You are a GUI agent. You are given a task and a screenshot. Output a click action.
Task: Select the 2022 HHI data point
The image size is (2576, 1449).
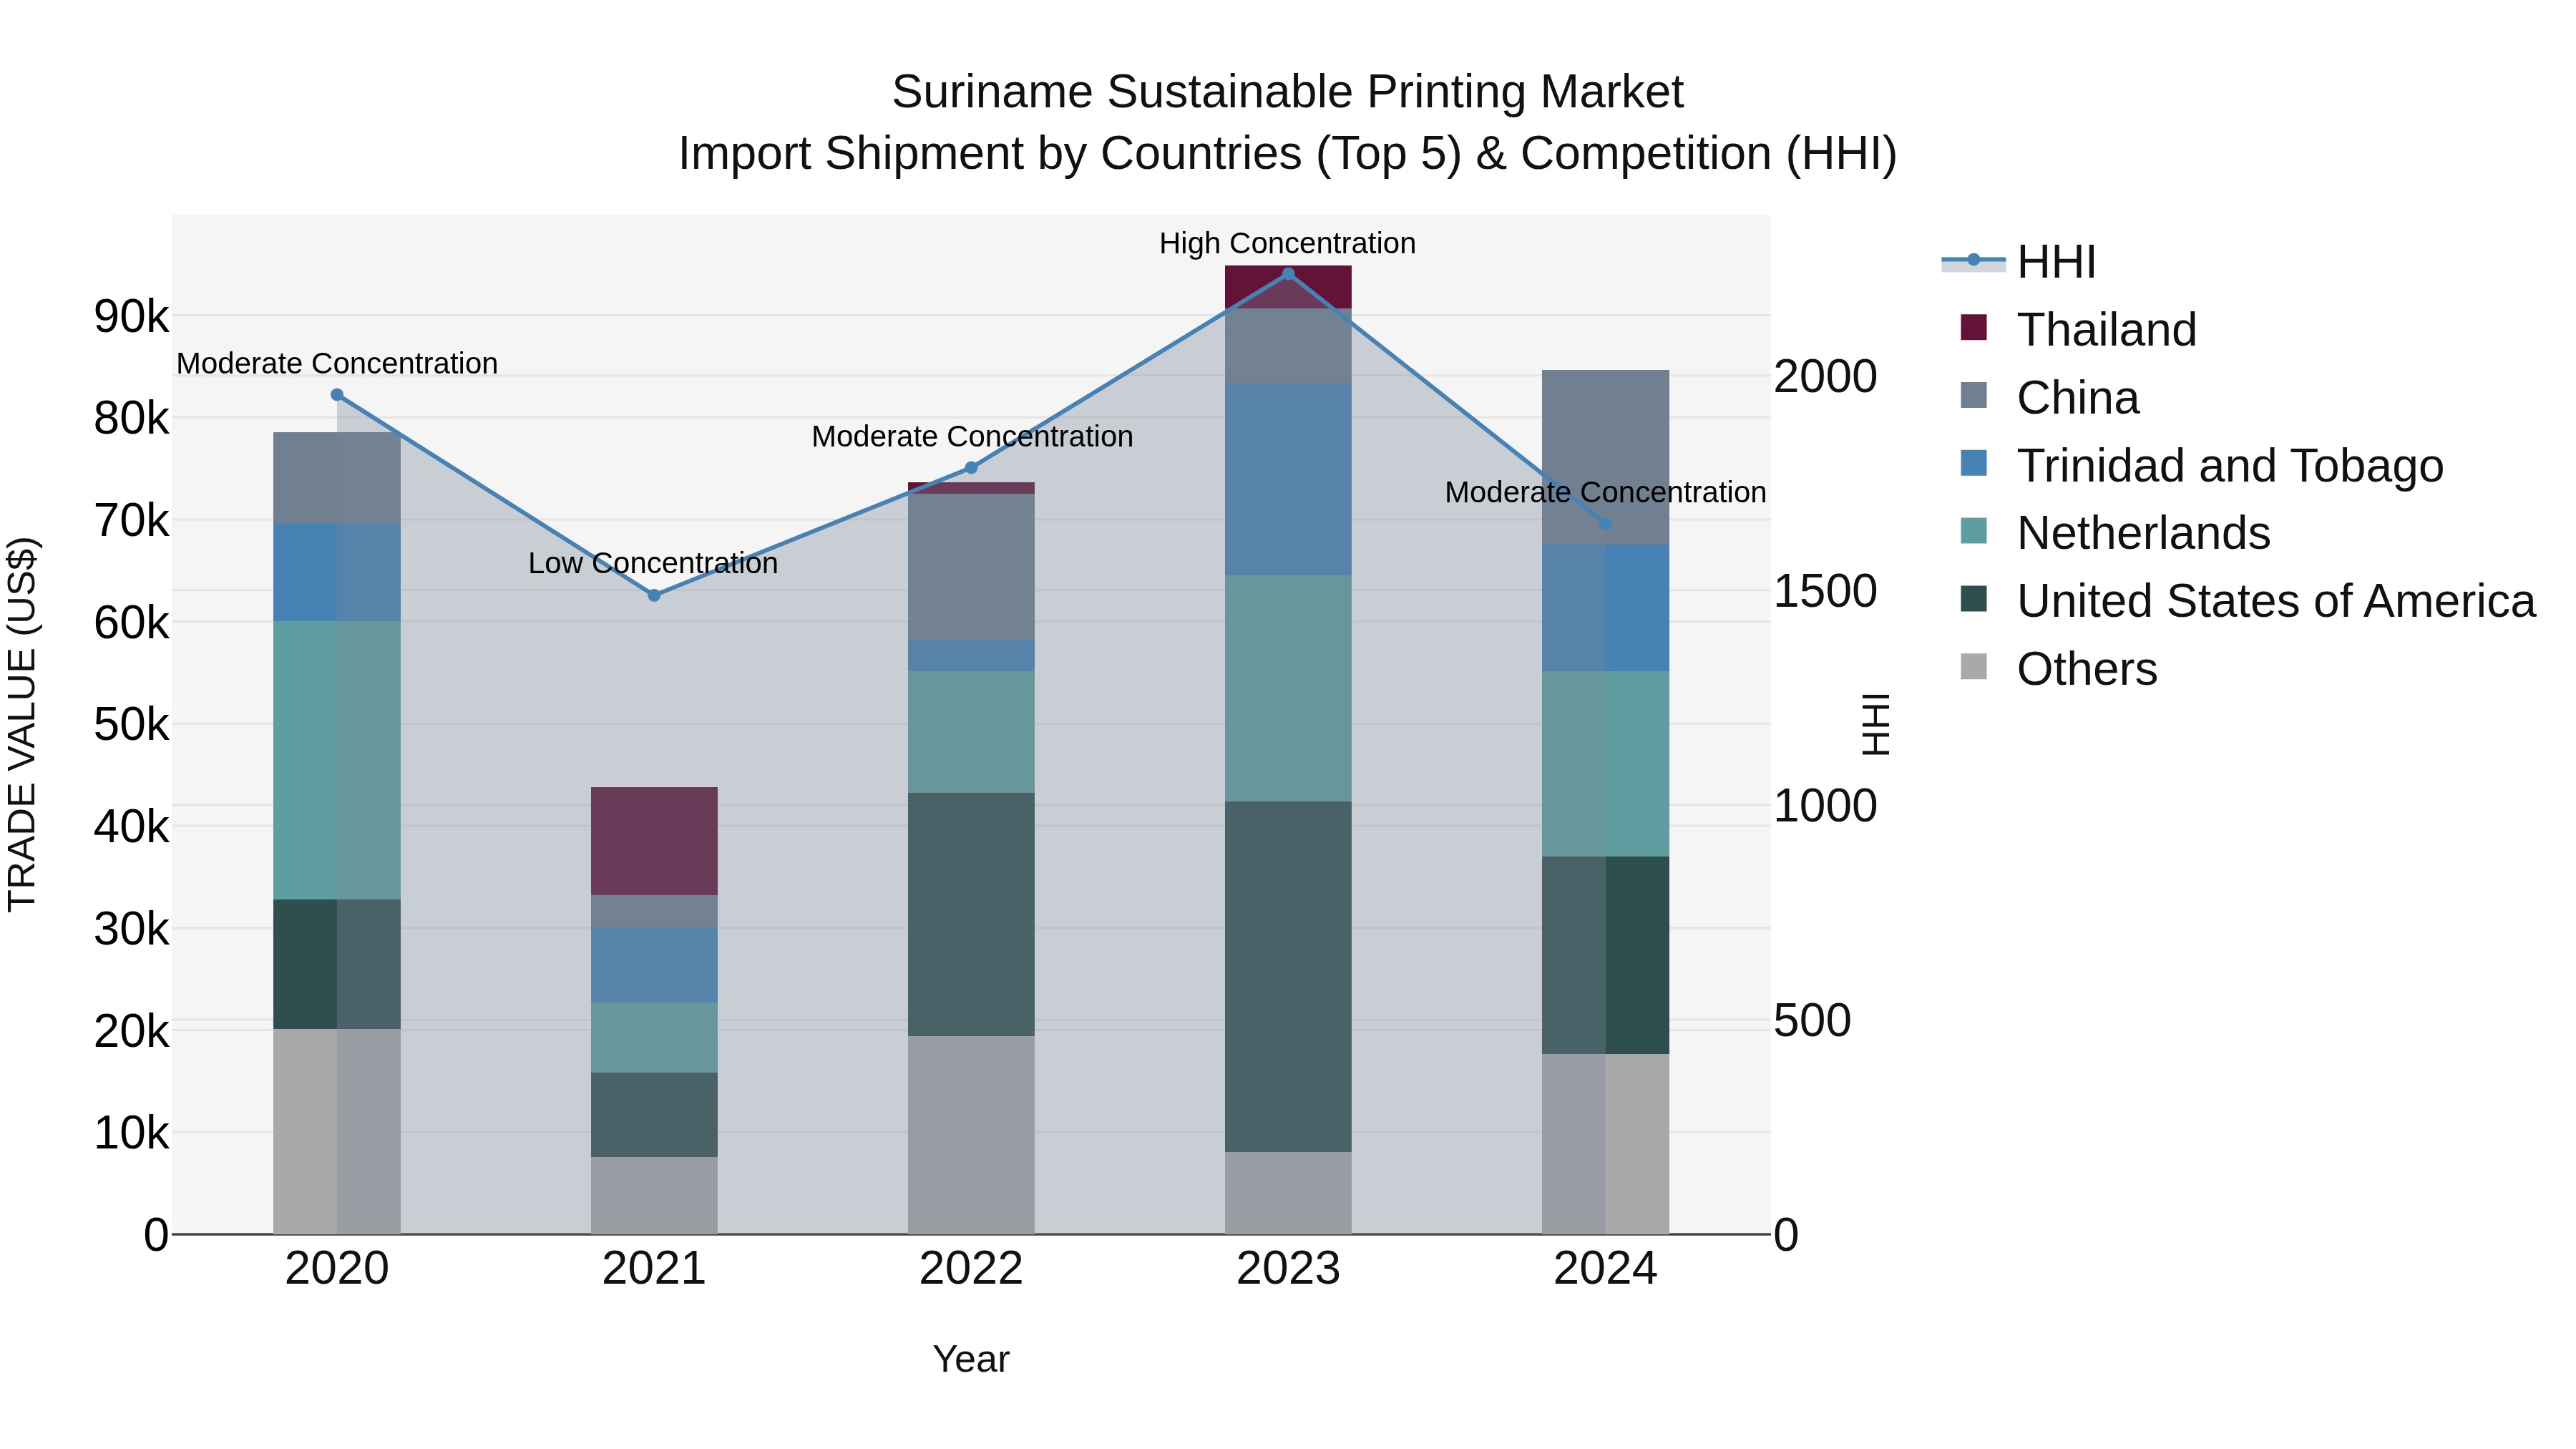coord(971,468)
